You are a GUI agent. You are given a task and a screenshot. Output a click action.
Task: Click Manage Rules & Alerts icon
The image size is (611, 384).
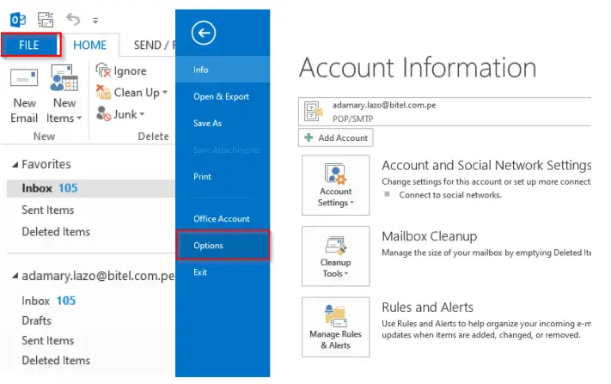click(336, 326)
